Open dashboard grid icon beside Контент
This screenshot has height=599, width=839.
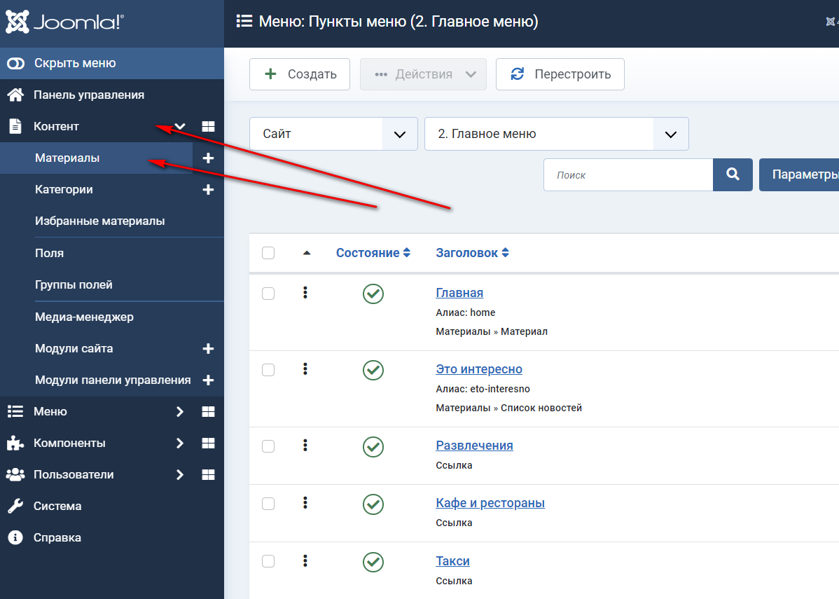click(208, 127)
